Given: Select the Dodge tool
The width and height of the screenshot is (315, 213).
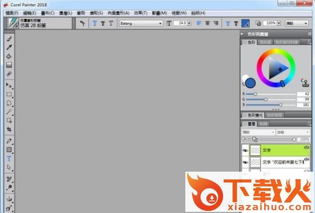Looking at the screenshot, I should click(x=9, y=188).
